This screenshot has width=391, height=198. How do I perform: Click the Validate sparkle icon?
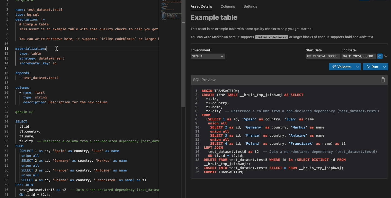334,67
